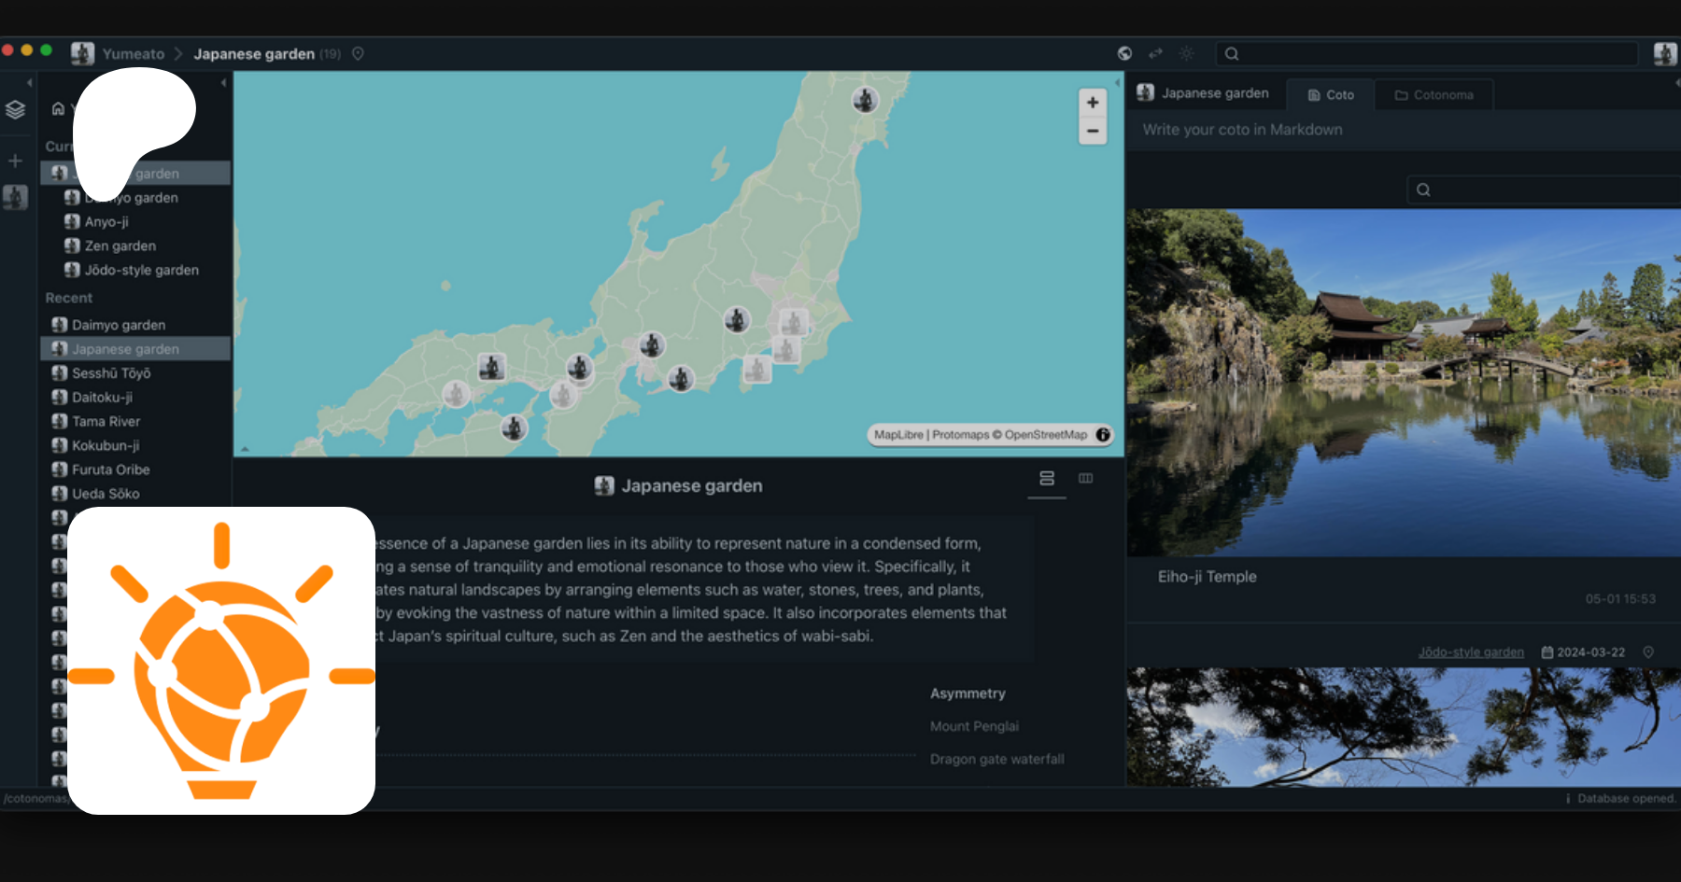Click the user avatar in top-right corner
This screenshot has width=1681, height=882.
click(x=1664, y=54)
